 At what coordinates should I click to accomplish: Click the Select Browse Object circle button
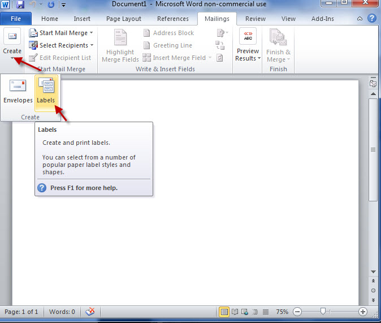point(374,291)
